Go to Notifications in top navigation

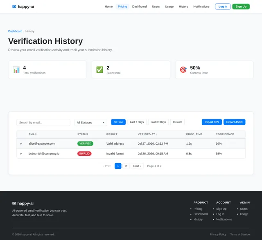(201, 7)
